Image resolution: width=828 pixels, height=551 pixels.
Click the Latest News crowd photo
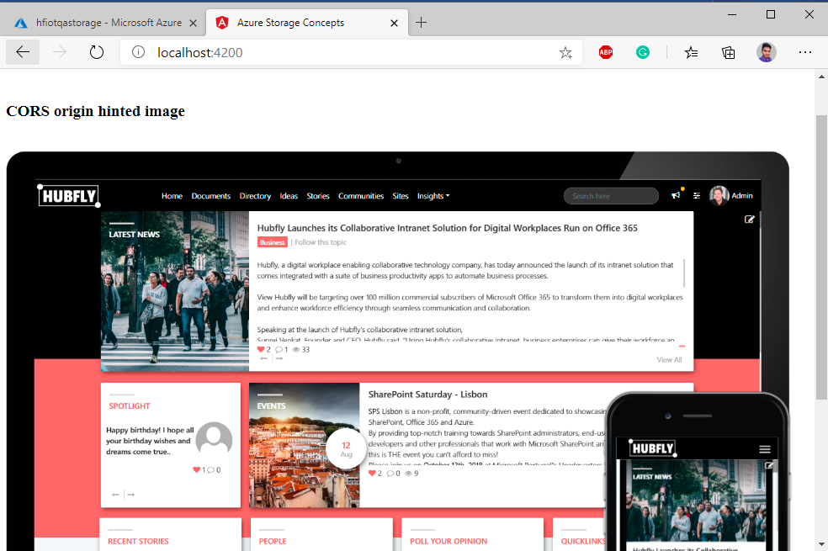[x=175, y=291]
